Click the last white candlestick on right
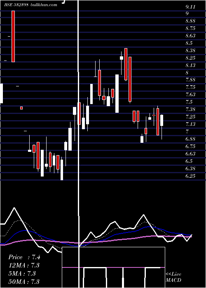Image resolution: width=206 pixels, height=288 pixels. coord(162,120)
